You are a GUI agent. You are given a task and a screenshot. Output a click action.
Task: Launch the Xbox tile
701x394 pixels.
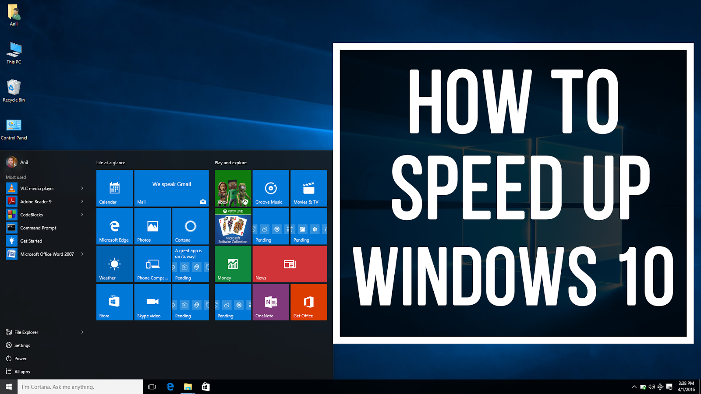pyautogui.click(x=233, y=188)
